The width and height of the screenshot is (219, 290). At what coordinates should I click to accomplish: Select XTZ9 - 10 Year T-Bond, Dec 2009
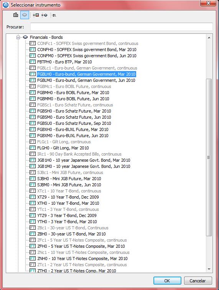[68, 197]
